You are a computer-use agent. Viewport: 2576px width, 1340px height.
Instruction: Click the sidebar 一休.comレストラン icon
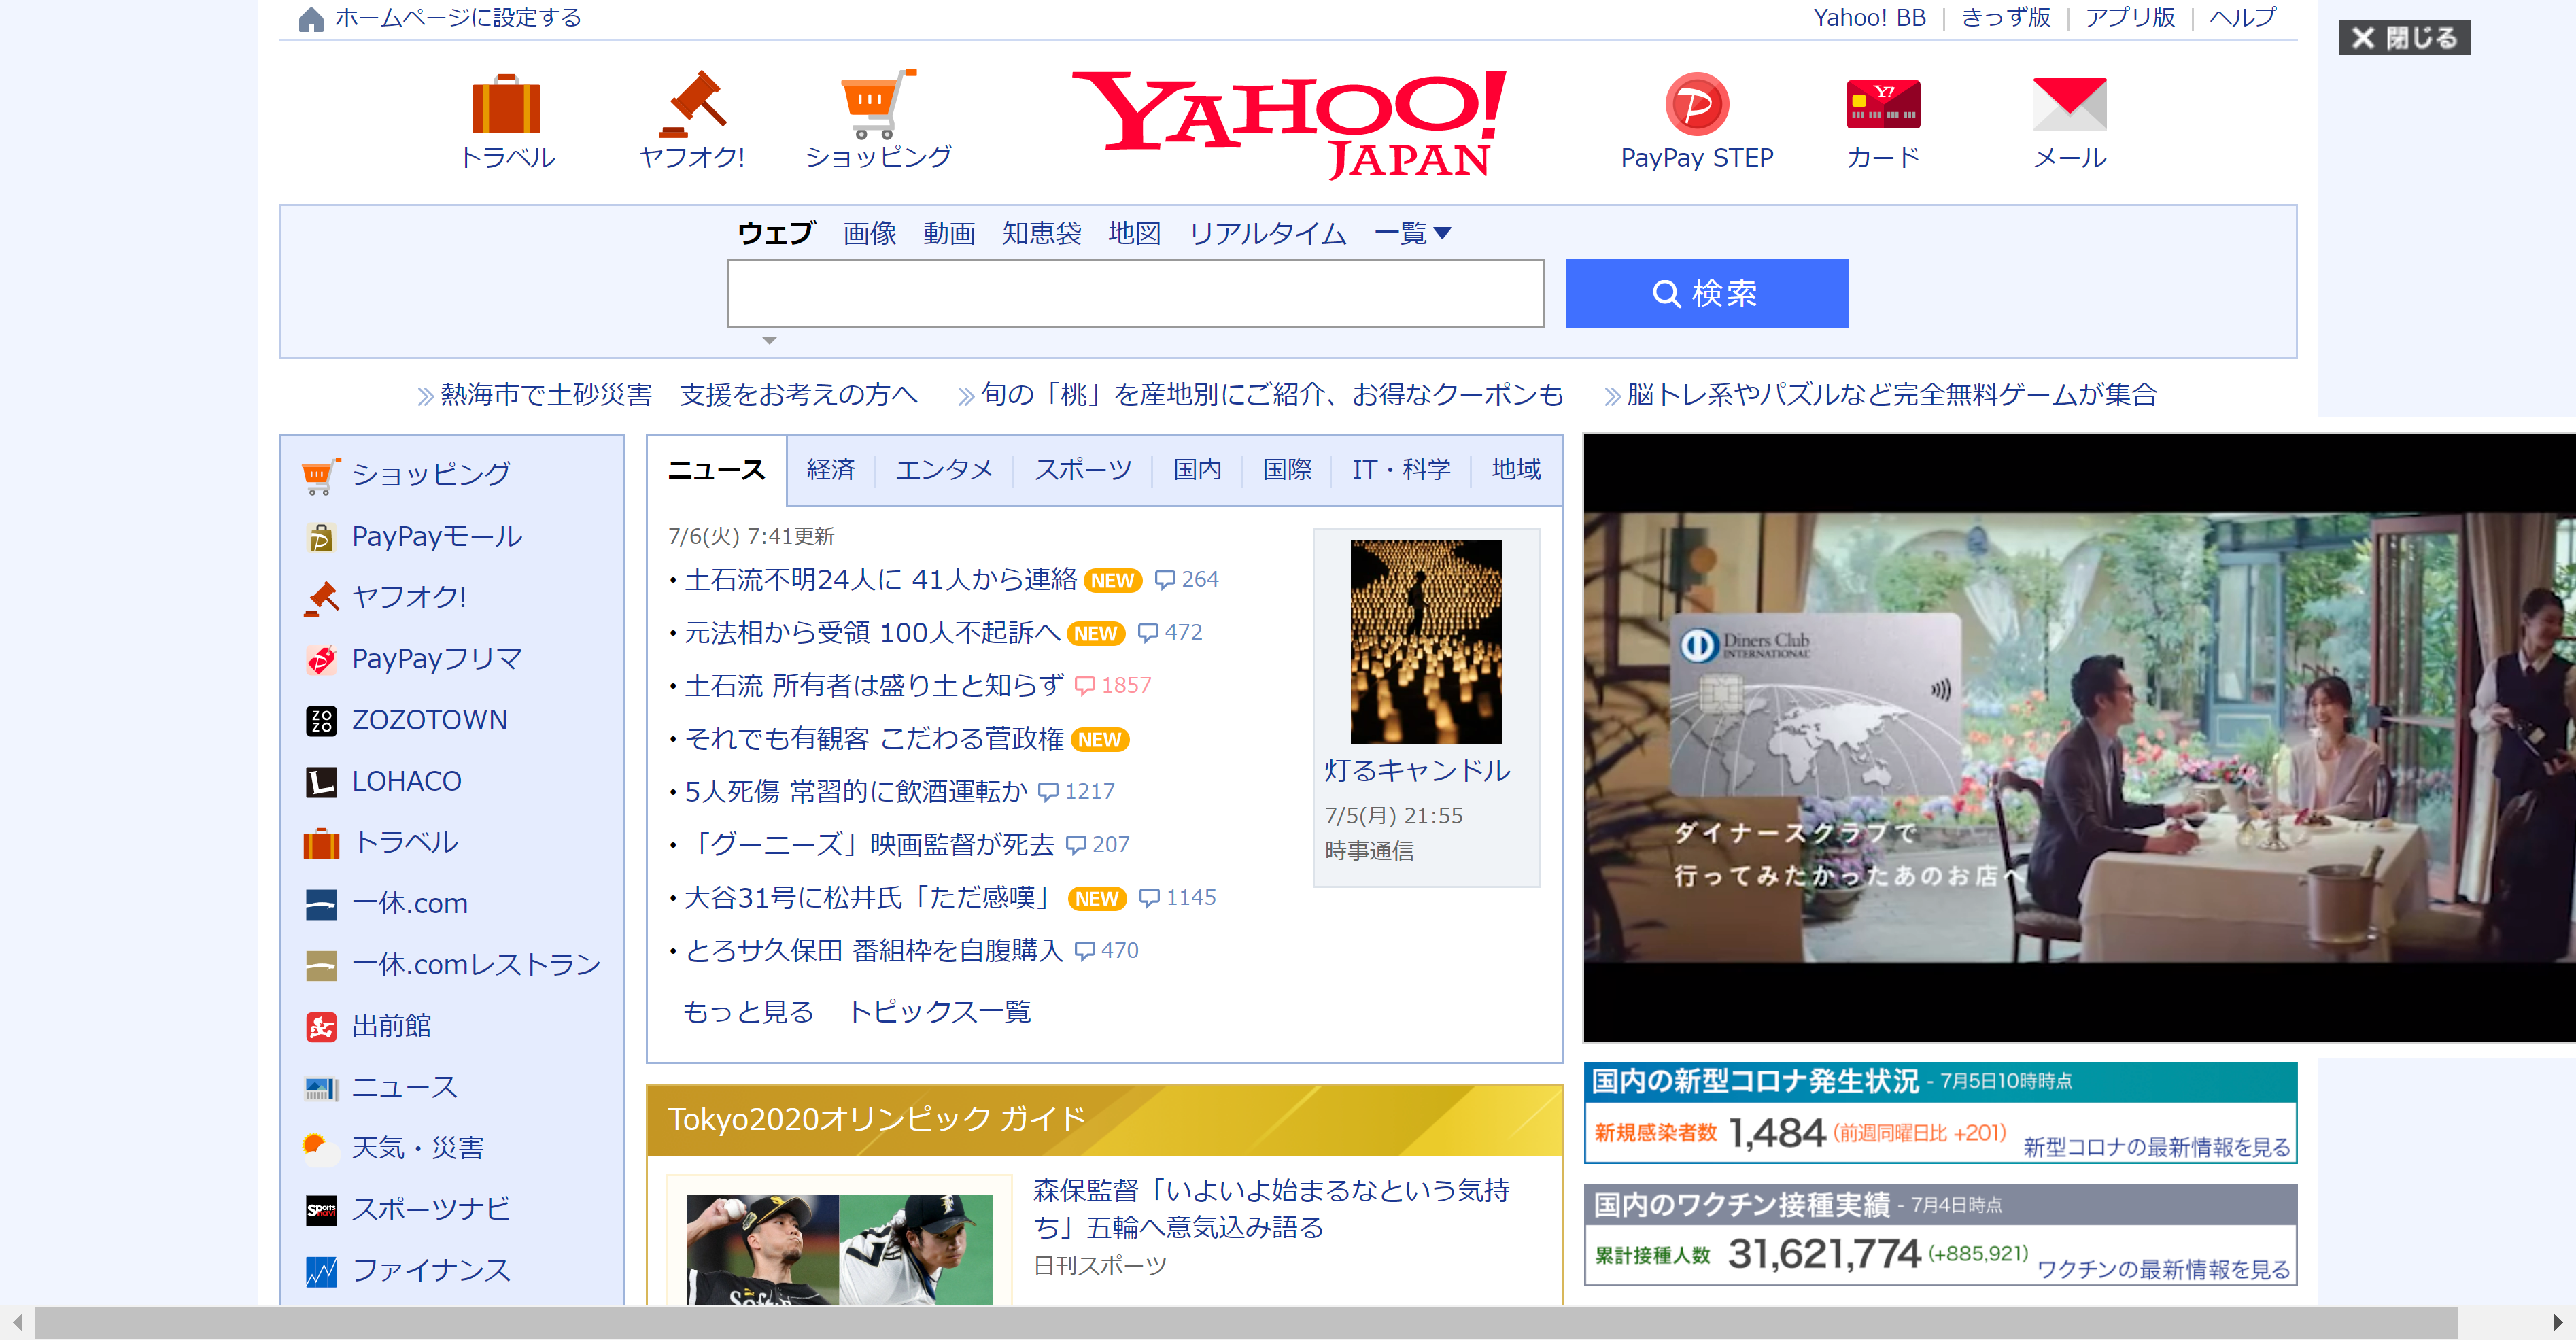point(320,965)
